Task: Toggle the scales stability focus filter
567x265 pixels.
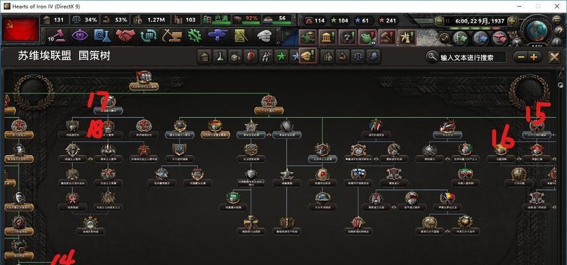Action: [358, 57]
